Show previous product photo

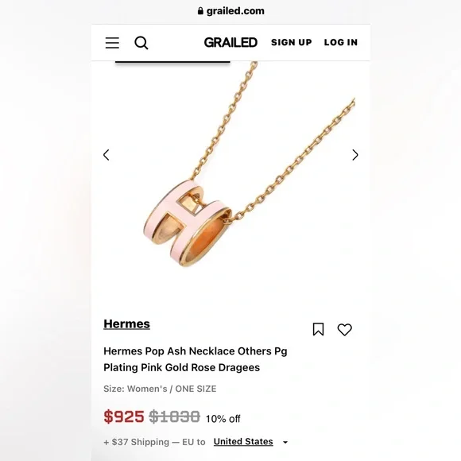(107, 155)
